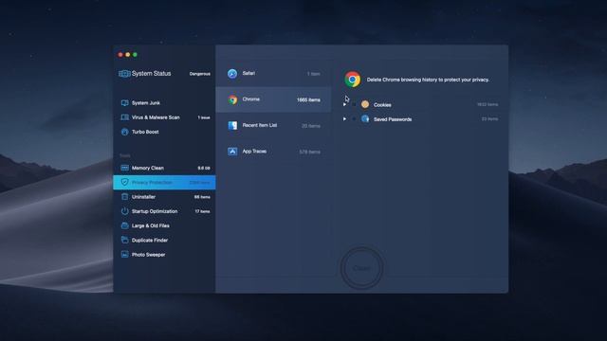This screenshot has height=341, width=607.
Task: Open the System Status heading
Action: (x=152, y=74)
